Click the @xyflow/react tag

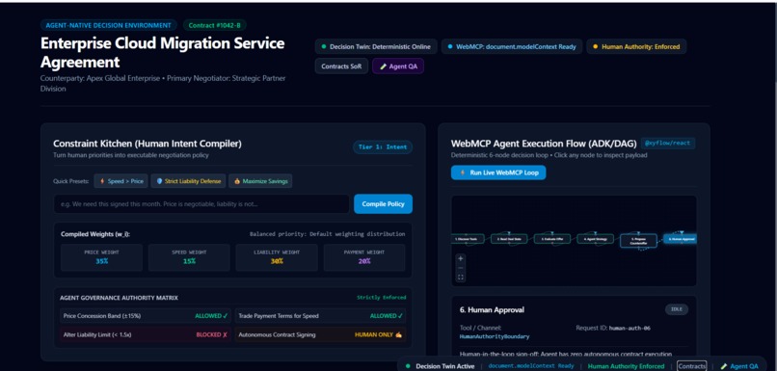pos(668,144)
